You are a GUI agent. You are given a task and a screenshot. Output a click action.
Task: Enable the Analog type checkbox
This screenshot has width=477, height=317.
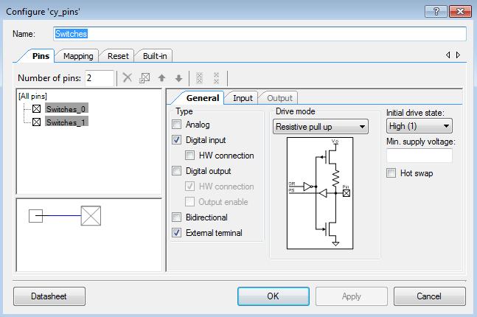click(176, 124)
